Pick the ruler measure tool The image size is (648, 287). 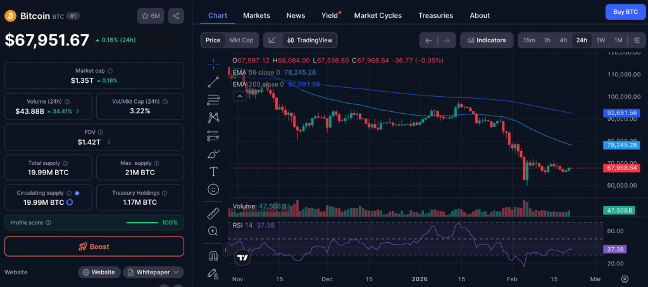(x=213, y=214)
